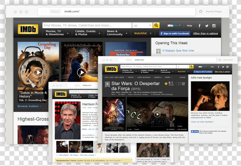Image resolution: width=241 pixels, height=166 pixels.
Task: Click the Rate This star outline
Action: [x=179, y=84]
